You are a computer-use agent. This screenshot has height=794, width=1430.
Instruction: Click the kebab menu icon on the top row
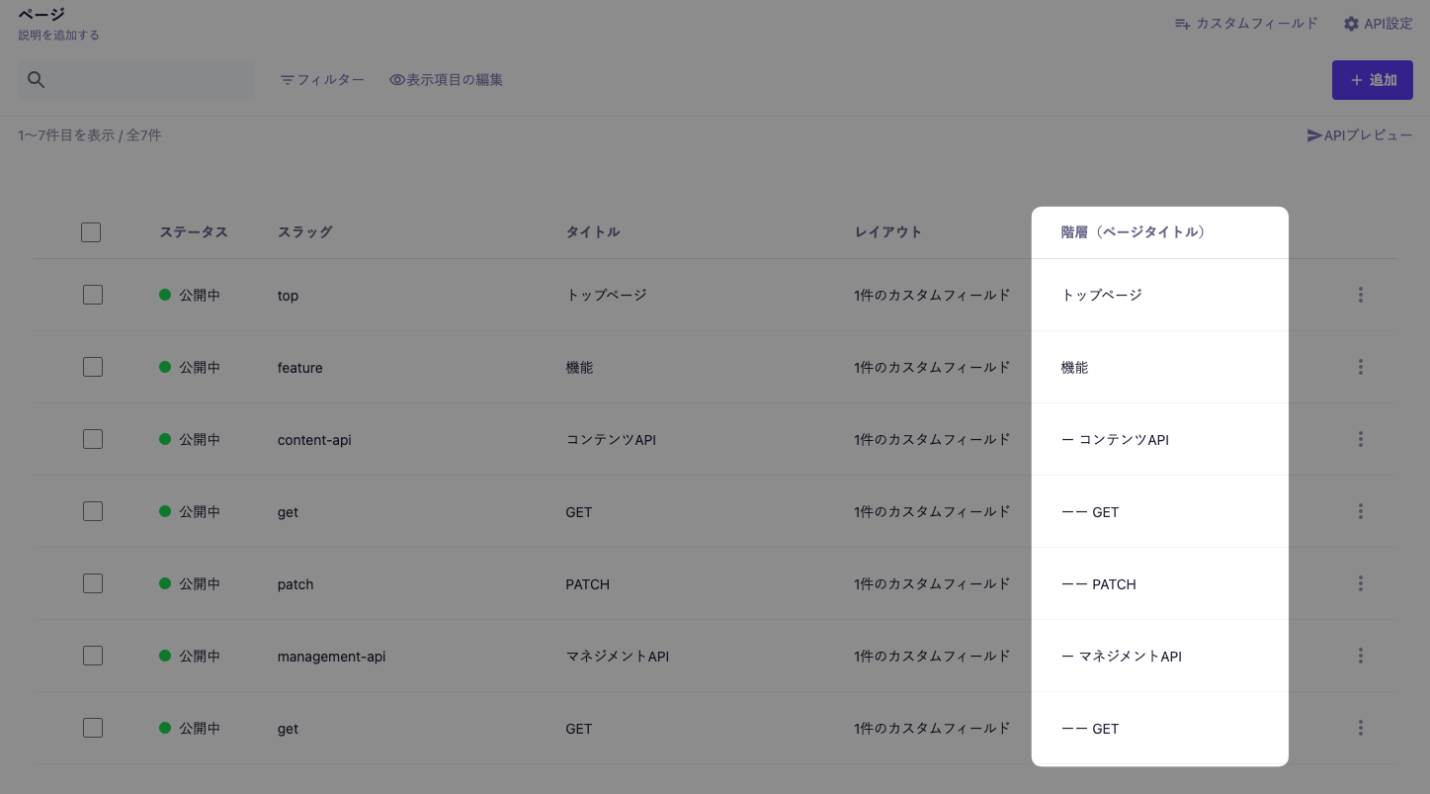point(1361,294)
